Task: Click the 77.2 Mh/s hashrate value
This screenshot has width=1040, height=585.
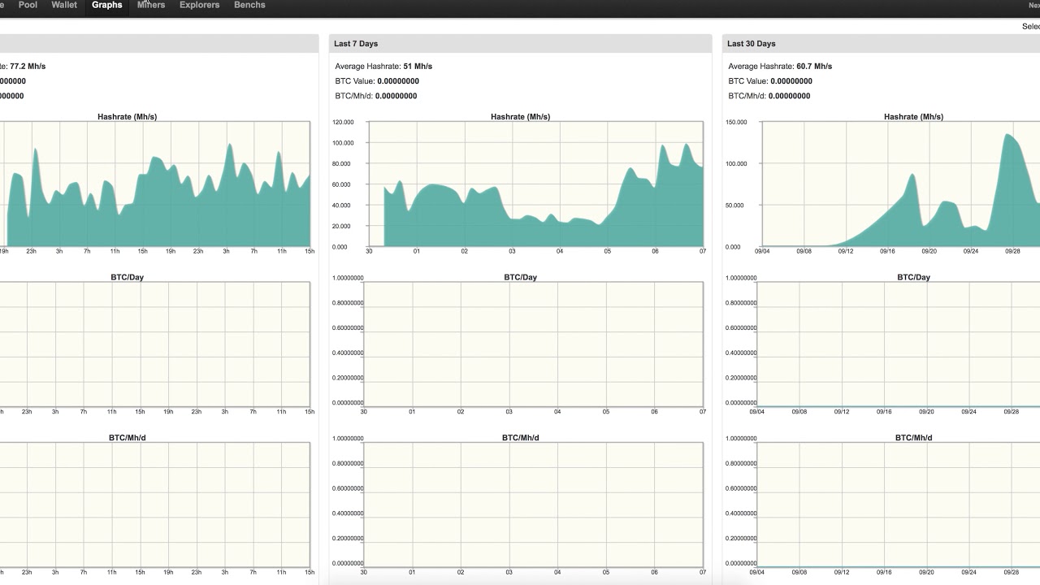Action: point(28,67)
